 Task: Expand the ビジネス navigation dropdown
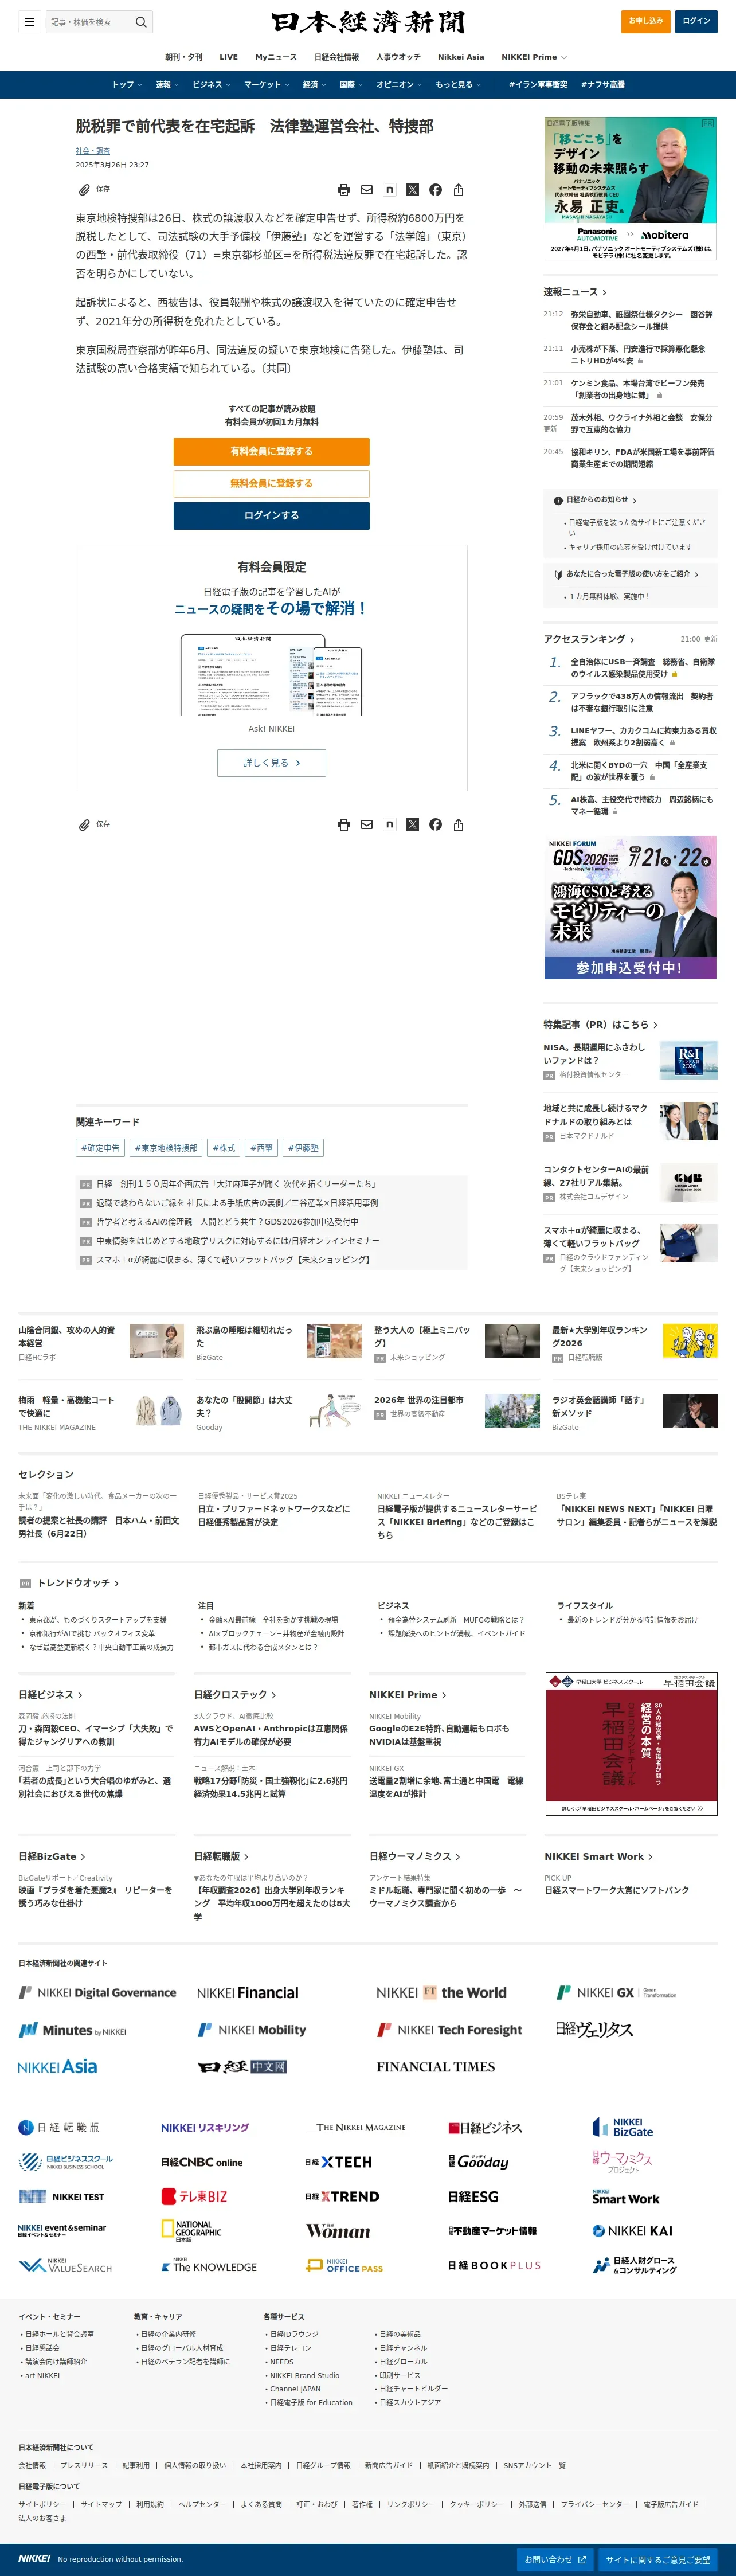click(x=211, y=85)
